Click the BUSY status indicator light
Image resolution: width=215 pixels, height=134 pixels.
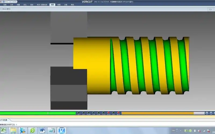[119, 113]
